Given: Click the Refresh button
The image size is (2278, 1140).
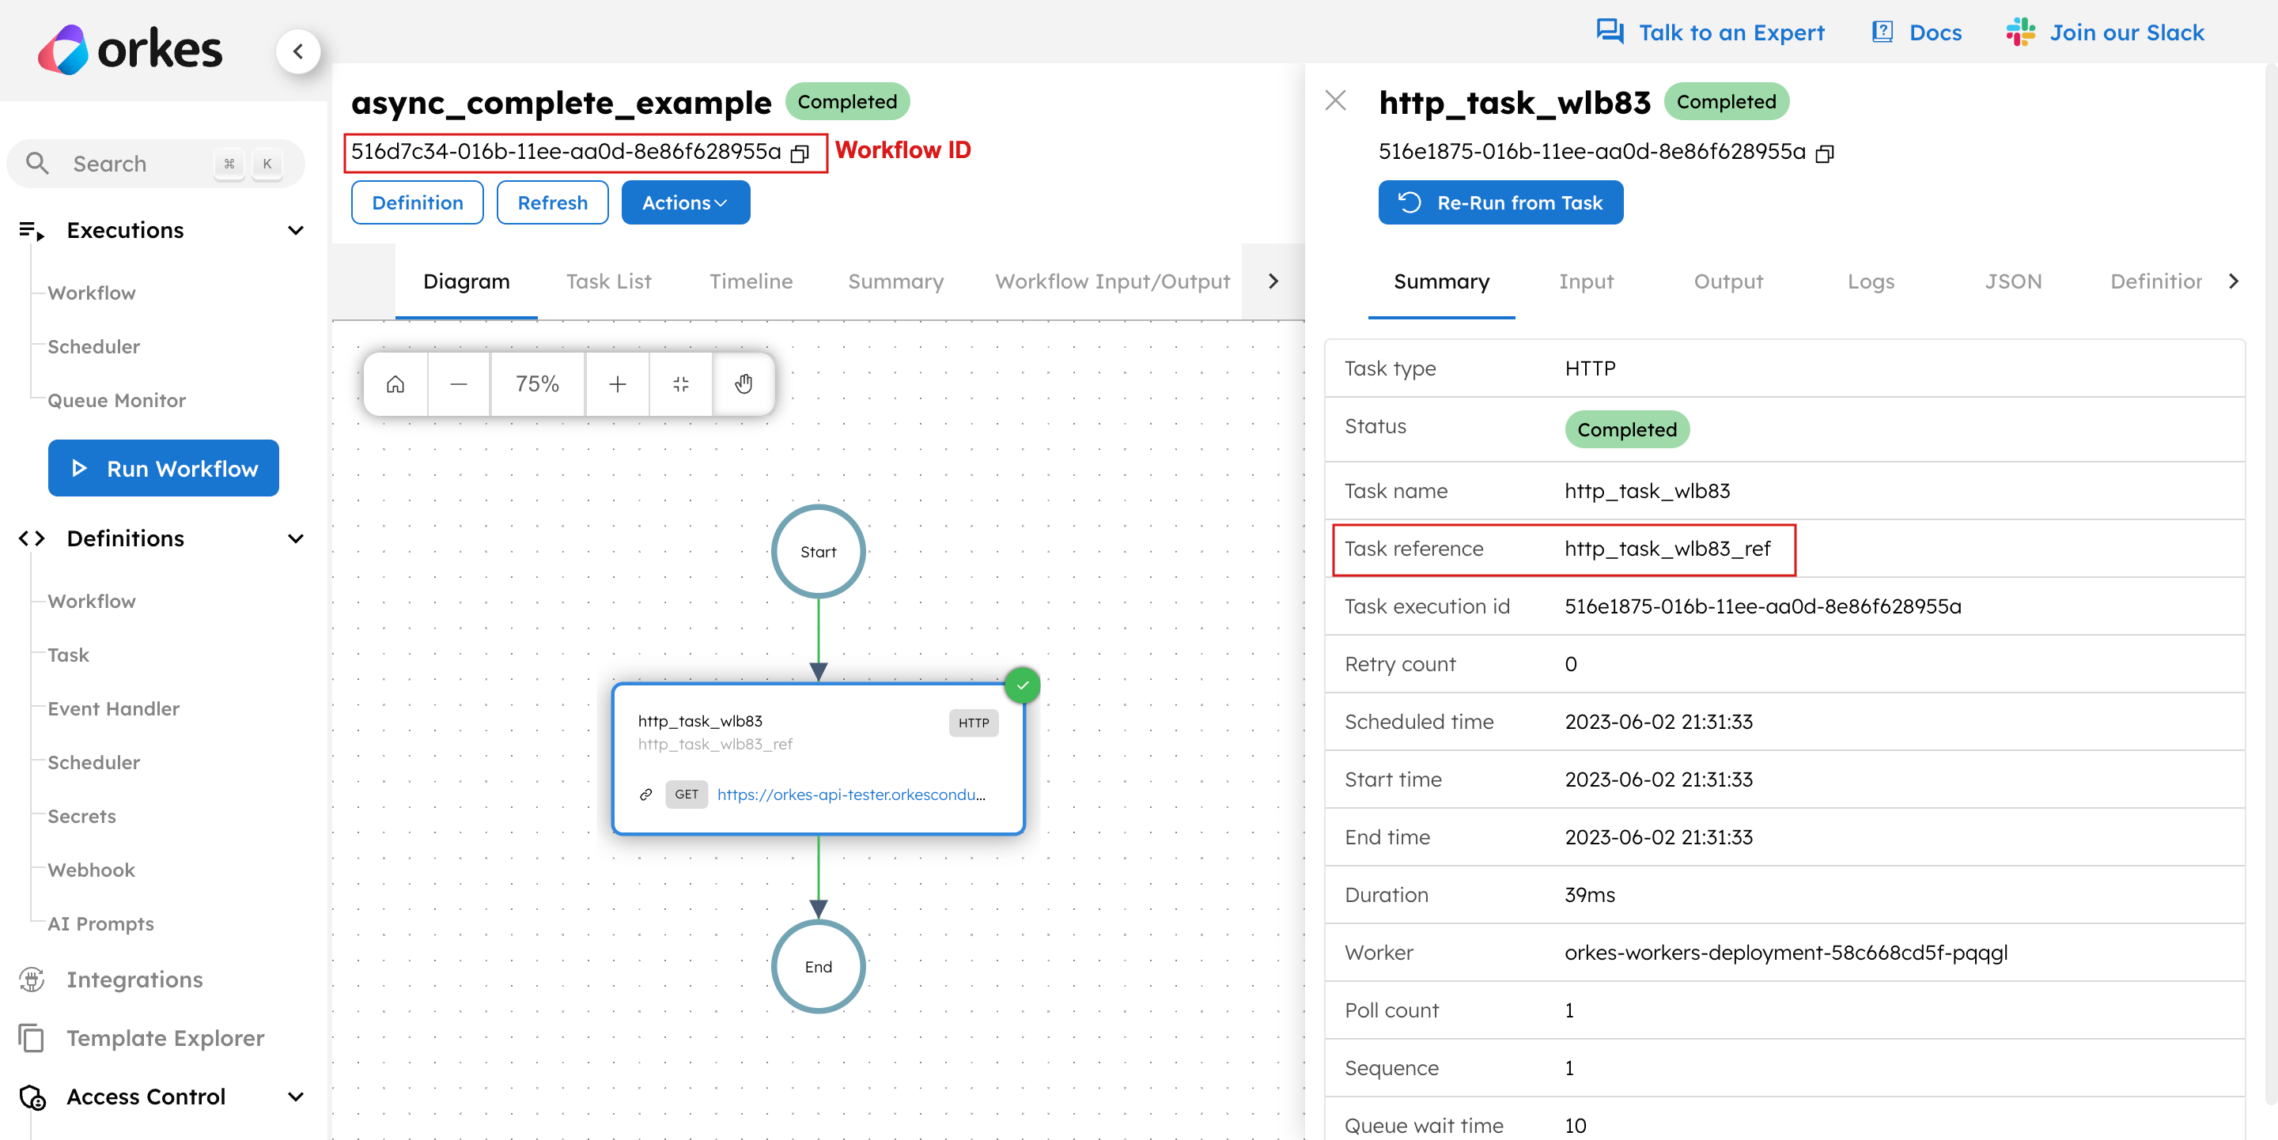Looking at the screenshot, I should pos(553,202).
